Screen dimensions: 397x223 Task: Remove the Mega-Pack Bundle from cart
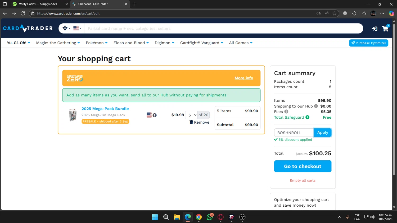199,122
